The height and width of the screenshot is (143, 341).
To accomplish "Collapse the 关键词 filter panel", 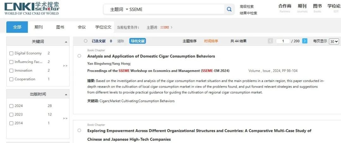I will click(66, 42).
